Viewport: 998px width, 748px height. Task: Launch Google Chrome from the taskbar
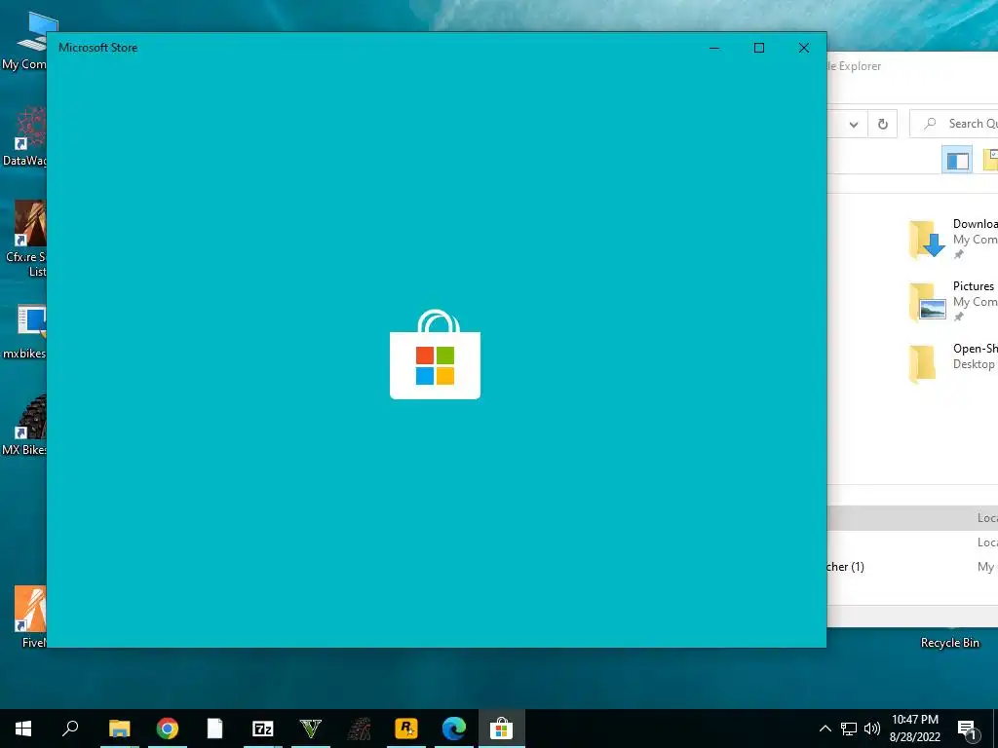[x=168, y=729]
